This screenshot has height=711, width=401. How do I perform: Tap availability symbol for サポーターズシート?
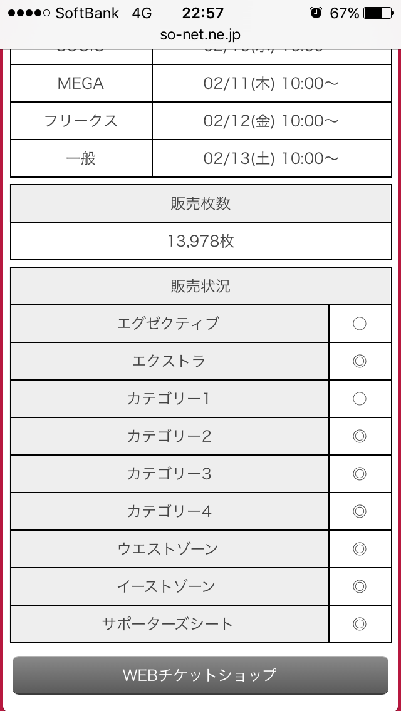360,624
